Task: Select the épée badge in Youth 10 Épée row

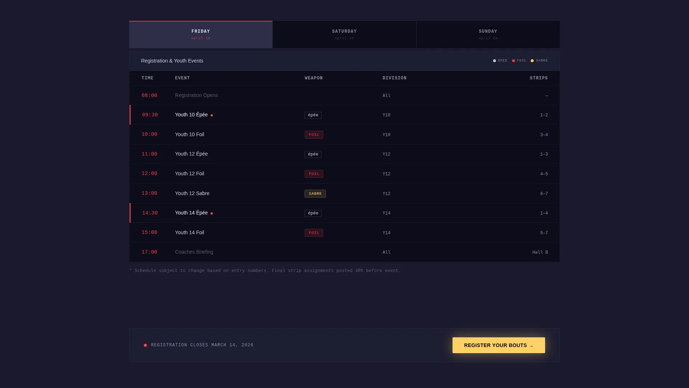Action: click(x=313, y=115)
